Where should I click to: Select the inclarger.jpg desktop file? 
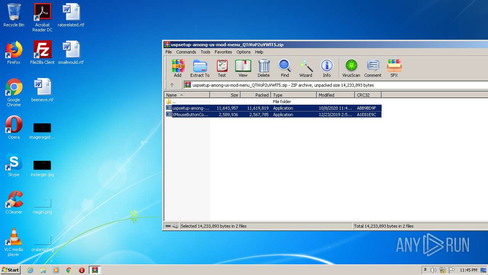click(42, 168)
